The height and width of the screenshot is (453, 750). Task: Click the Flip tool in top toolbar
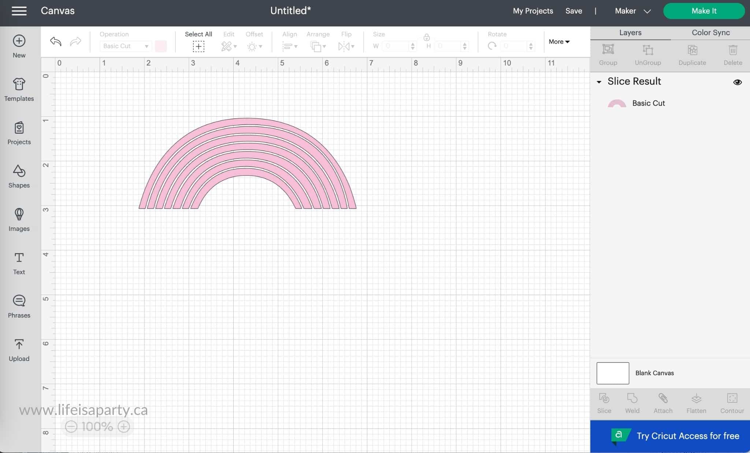pyautogui.click(x=346, y=41)
